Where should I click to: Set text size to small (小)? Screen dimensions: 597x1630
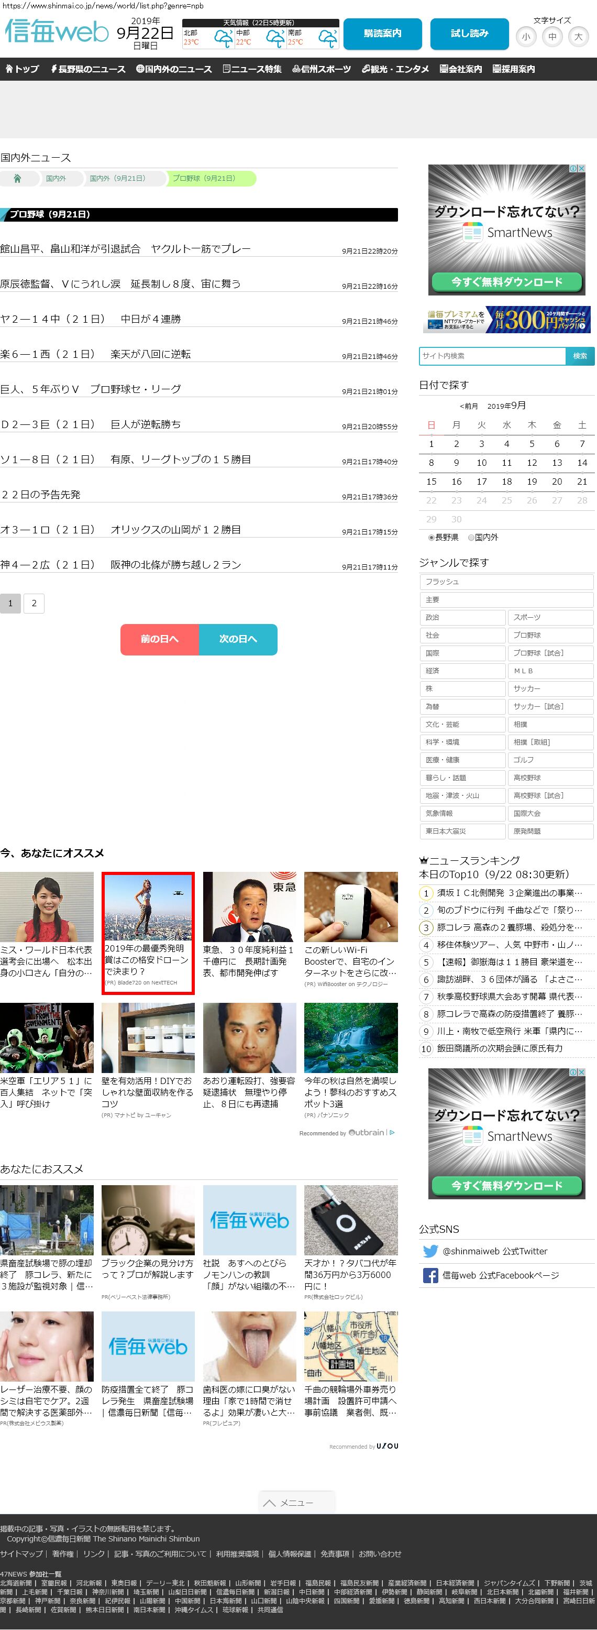[x=526, y=37]
